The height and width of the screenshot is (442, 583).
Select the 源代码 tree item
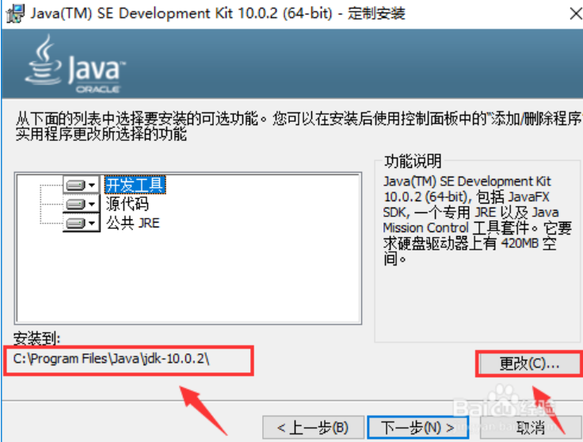coord(128,204)
